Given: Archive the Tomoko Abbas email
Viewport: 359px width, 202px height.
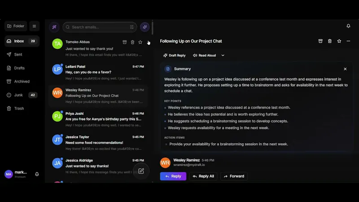Looking at the screenshot, I should pos(125,42).
